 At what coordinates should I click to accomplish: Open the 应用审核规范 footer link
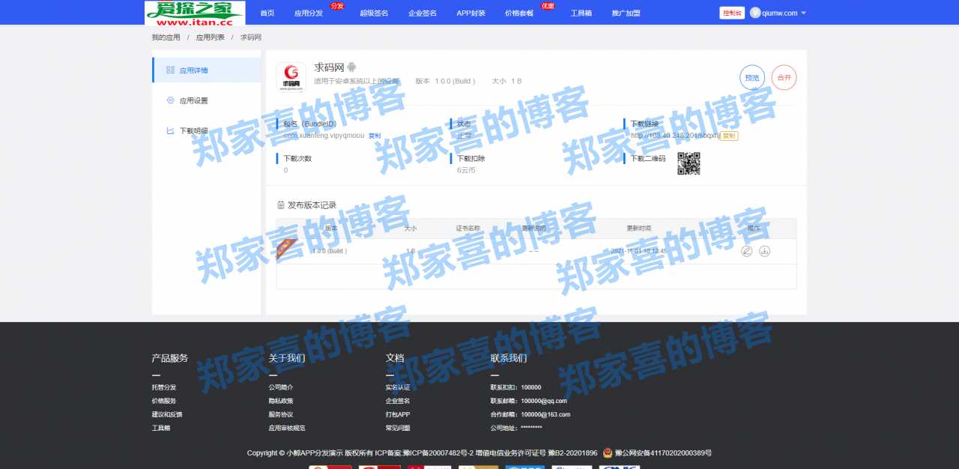point(287,428)
